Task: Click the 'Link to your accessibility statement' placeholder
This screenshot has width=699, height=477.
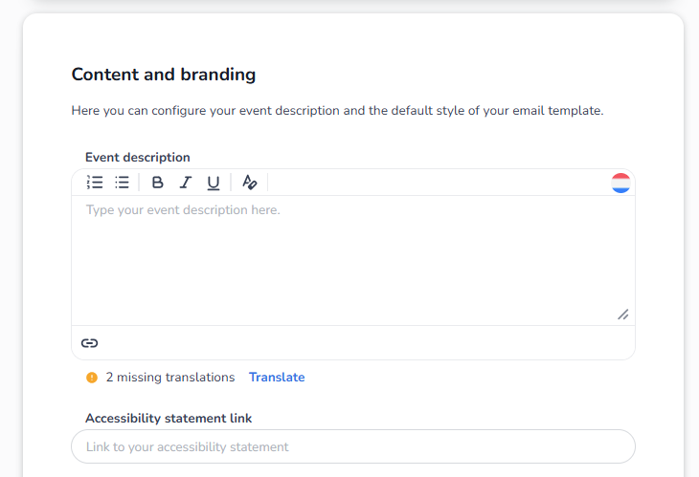Action: (x=187, y=446)
